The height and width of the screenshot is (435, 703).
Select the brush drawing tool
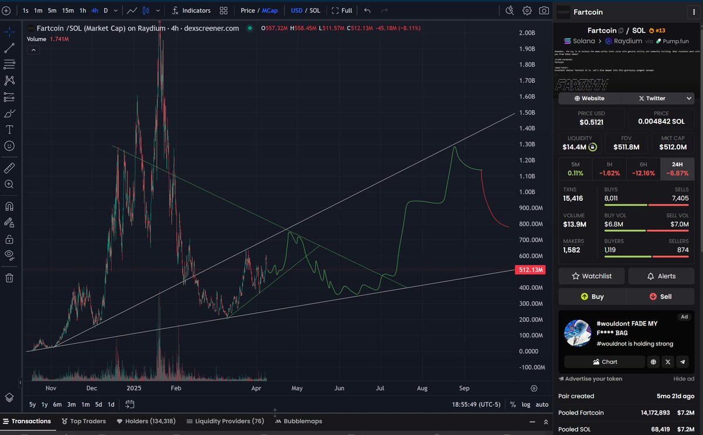click(x=9, y=114)
